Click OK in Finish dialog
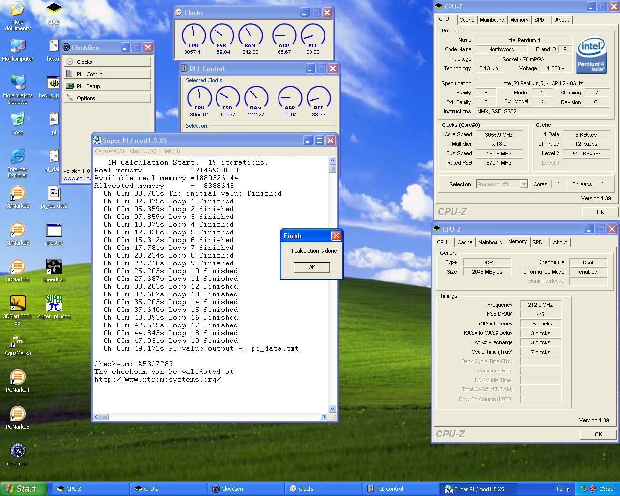Viewport: 620px width, 496px height. 312,267
